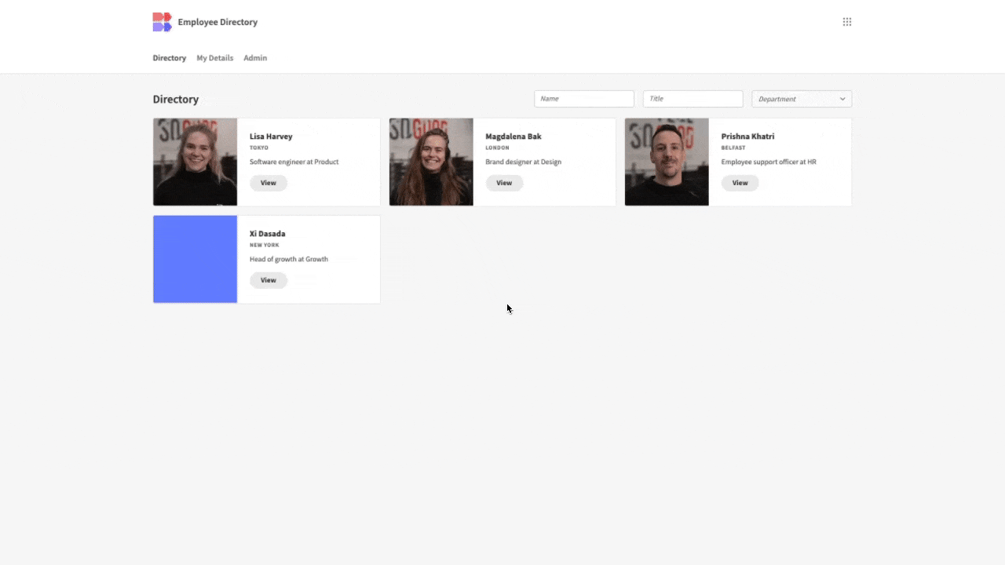View Lisa Harvey's profile
The width and height of the screenshot is (1005, 565).
coord(268,182)
